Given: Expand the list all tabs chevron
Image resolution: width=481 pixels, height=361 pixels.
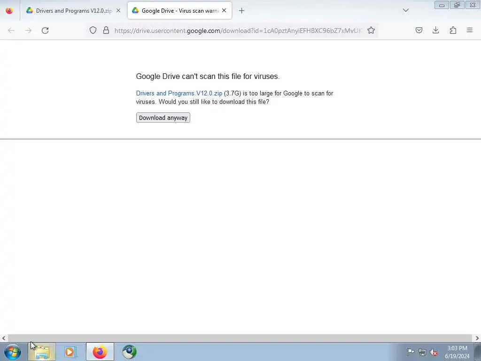Looking at the screenshot, I should click(x=406, y=11).
